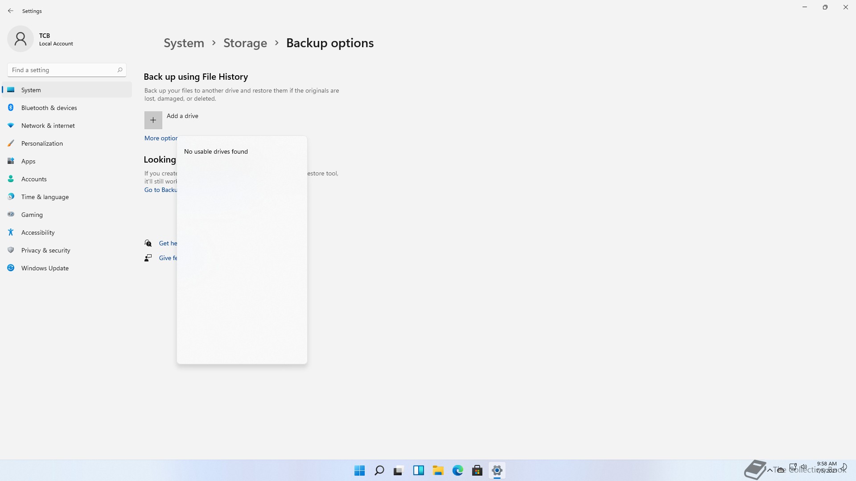The image size is (856, 481).
Task: Click the search magnifier in Find a setting
Action: click(x=120, y=70)
